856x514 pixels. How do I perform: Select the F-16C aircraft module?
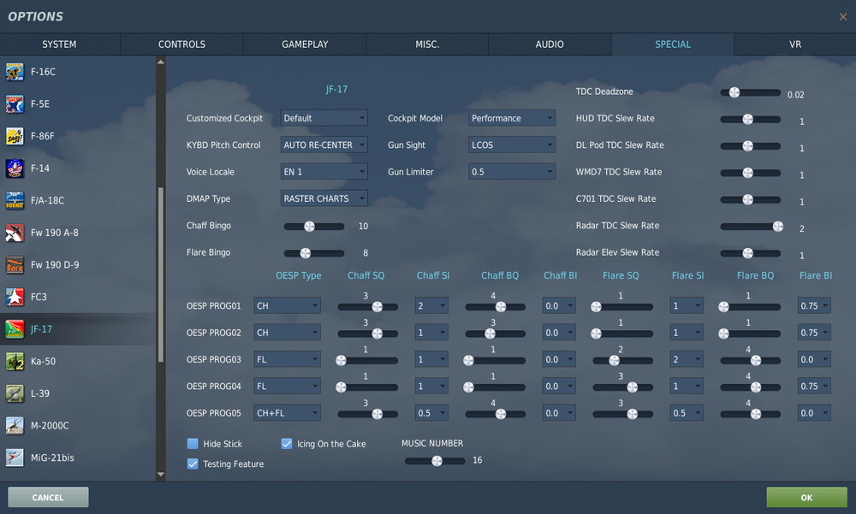[x=51, y=72]
